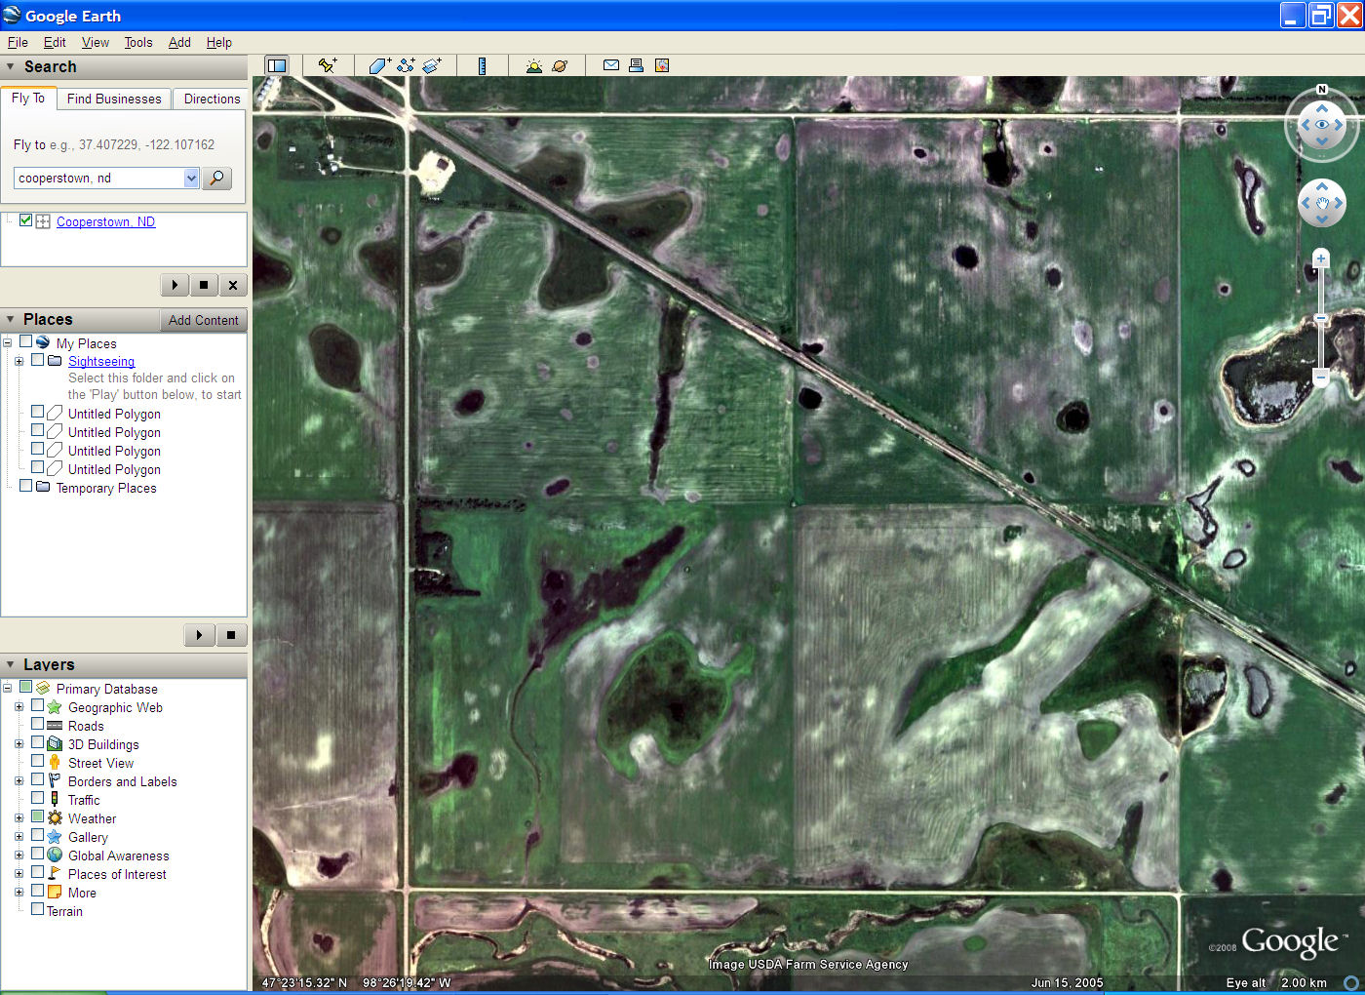
Task: Check the Temporary Places checkbox
Action: tap(26, 486)
